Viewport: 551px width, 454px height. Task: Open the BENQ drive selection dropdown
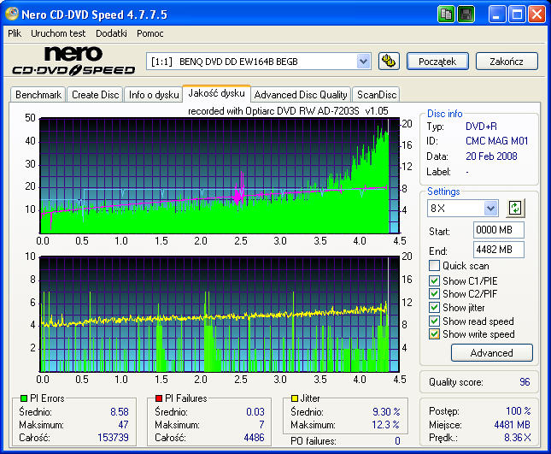[363, 62]
